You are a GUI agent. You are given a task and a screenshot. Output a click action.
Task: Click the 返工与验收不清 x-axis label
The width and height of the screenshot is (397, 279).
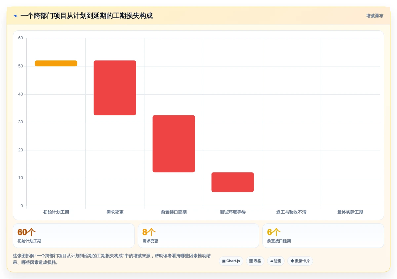[x=291, y=212]
